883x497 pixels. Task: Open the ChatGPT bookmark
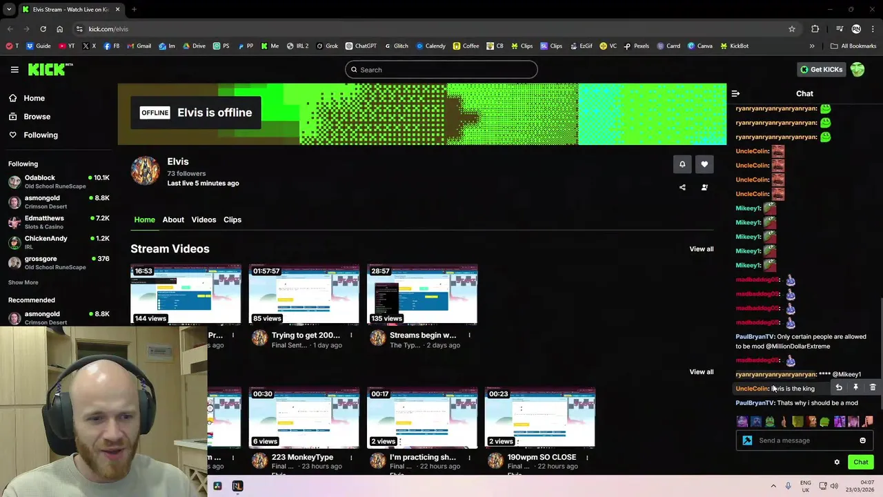click(361, 46)
